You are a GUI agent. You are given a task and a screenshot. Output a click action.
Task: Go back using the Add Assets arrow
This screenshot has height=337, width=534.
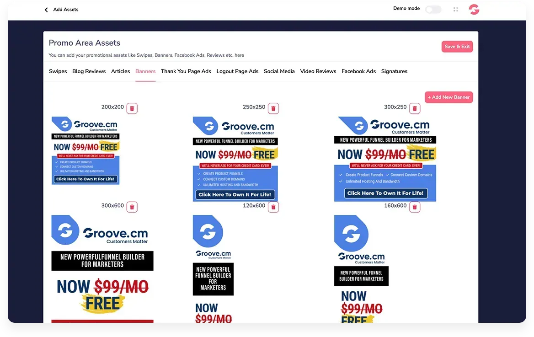pos(46,10)
